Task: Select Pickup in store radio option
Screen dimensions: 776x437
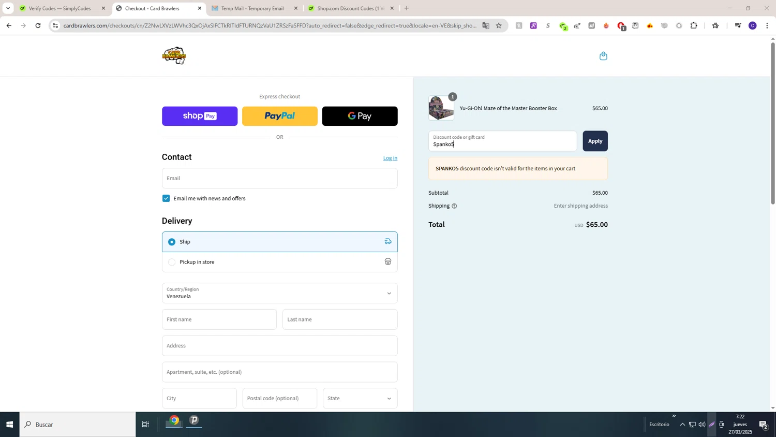Action: [172, 262]
